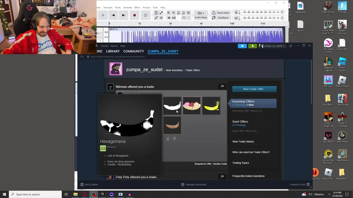The width and height of the screenshot is (353, 198).
Task: Select the Audacity Selection tool
Action: [x=156, y=13]
